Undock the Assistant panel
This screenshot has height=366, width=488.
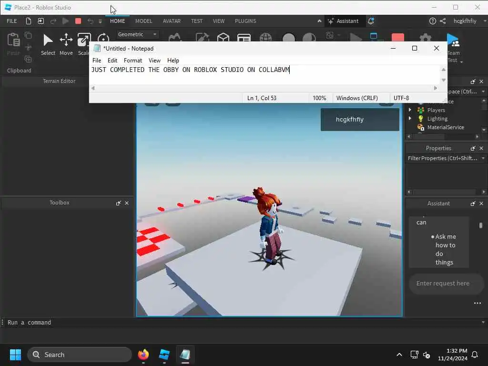[473, 203]
